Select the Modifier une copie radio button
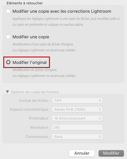Image resolution: width=127 pixels, height=159 pixels. [x=8, y=36]
